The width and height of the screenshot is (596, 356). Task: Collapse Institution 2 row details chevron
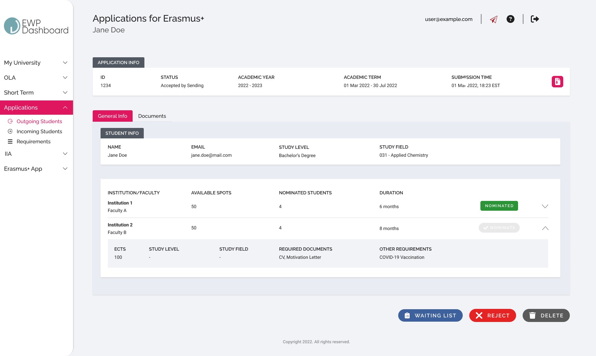(545, 228)
